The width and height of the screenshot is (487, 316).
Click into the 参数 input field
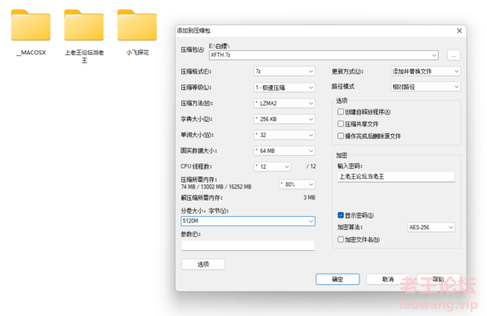click(248, 245)
